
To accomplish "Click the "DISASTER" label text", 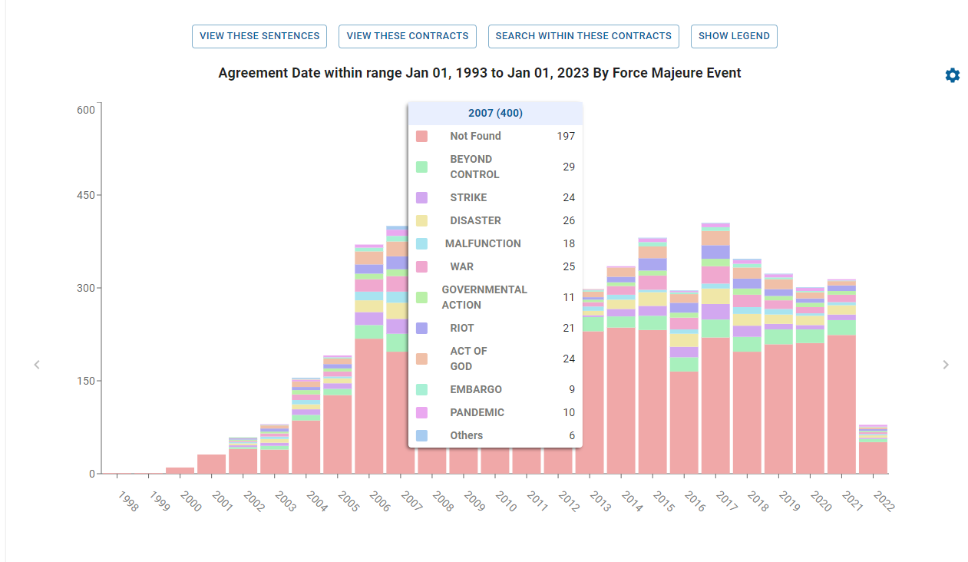I will tap(475, 220).
